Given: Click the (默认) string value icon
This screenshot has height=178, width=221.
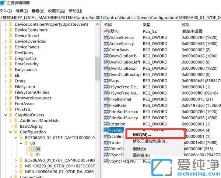Looking at the screenshot, I should [x=106, y=31].
